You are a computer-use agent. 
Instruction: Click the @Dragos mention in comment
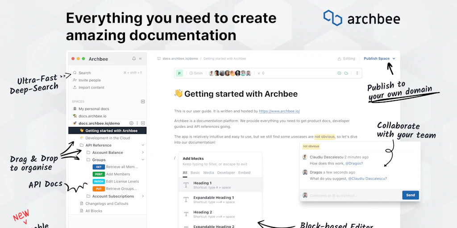[354, 163]
